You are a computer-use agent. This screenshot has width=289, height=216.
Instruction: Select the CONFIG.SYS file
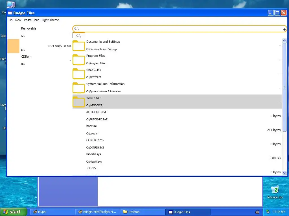177,144
